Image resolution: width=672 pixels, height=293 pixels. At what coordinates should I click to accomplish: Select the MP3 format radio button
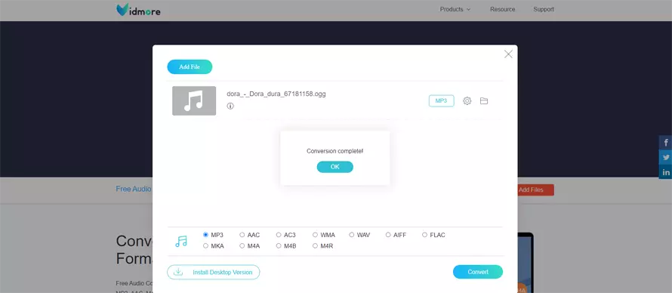(x=205, y=235)
